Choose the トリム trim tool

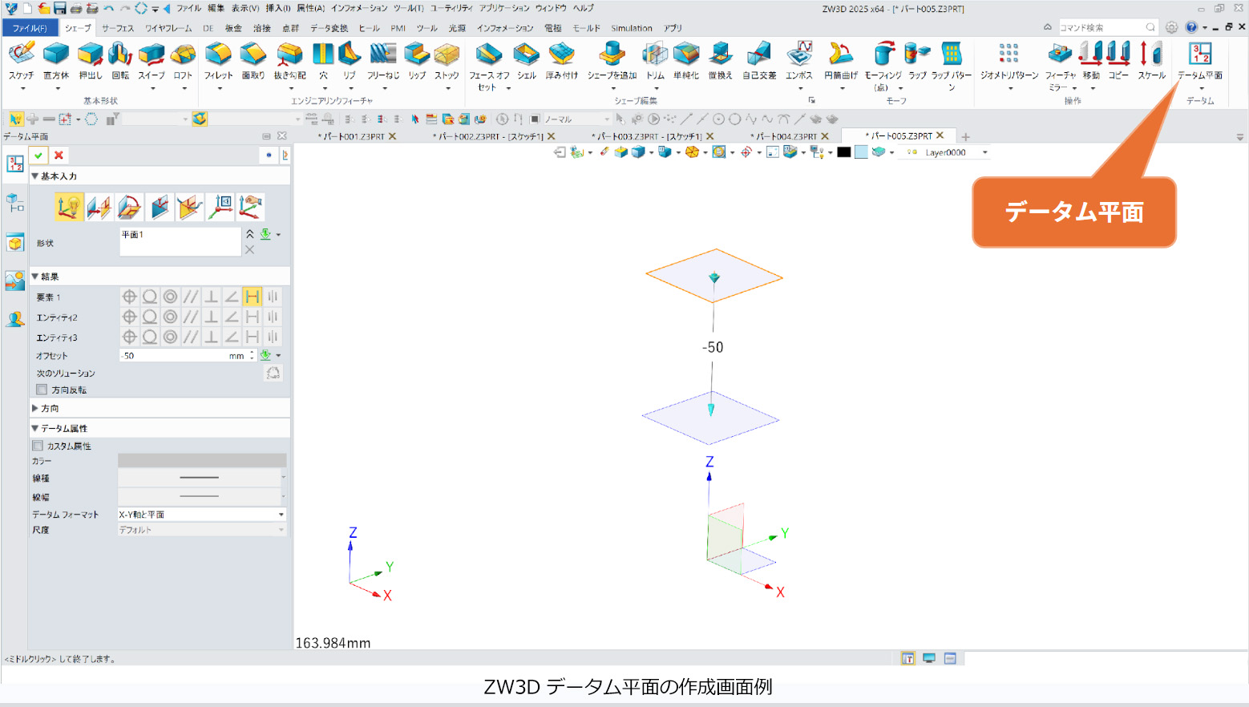[655, 61]
